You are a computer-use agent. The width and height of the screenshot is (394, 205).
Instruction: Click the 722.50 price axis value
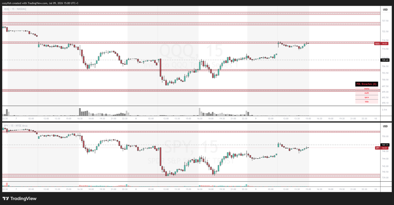385,32
